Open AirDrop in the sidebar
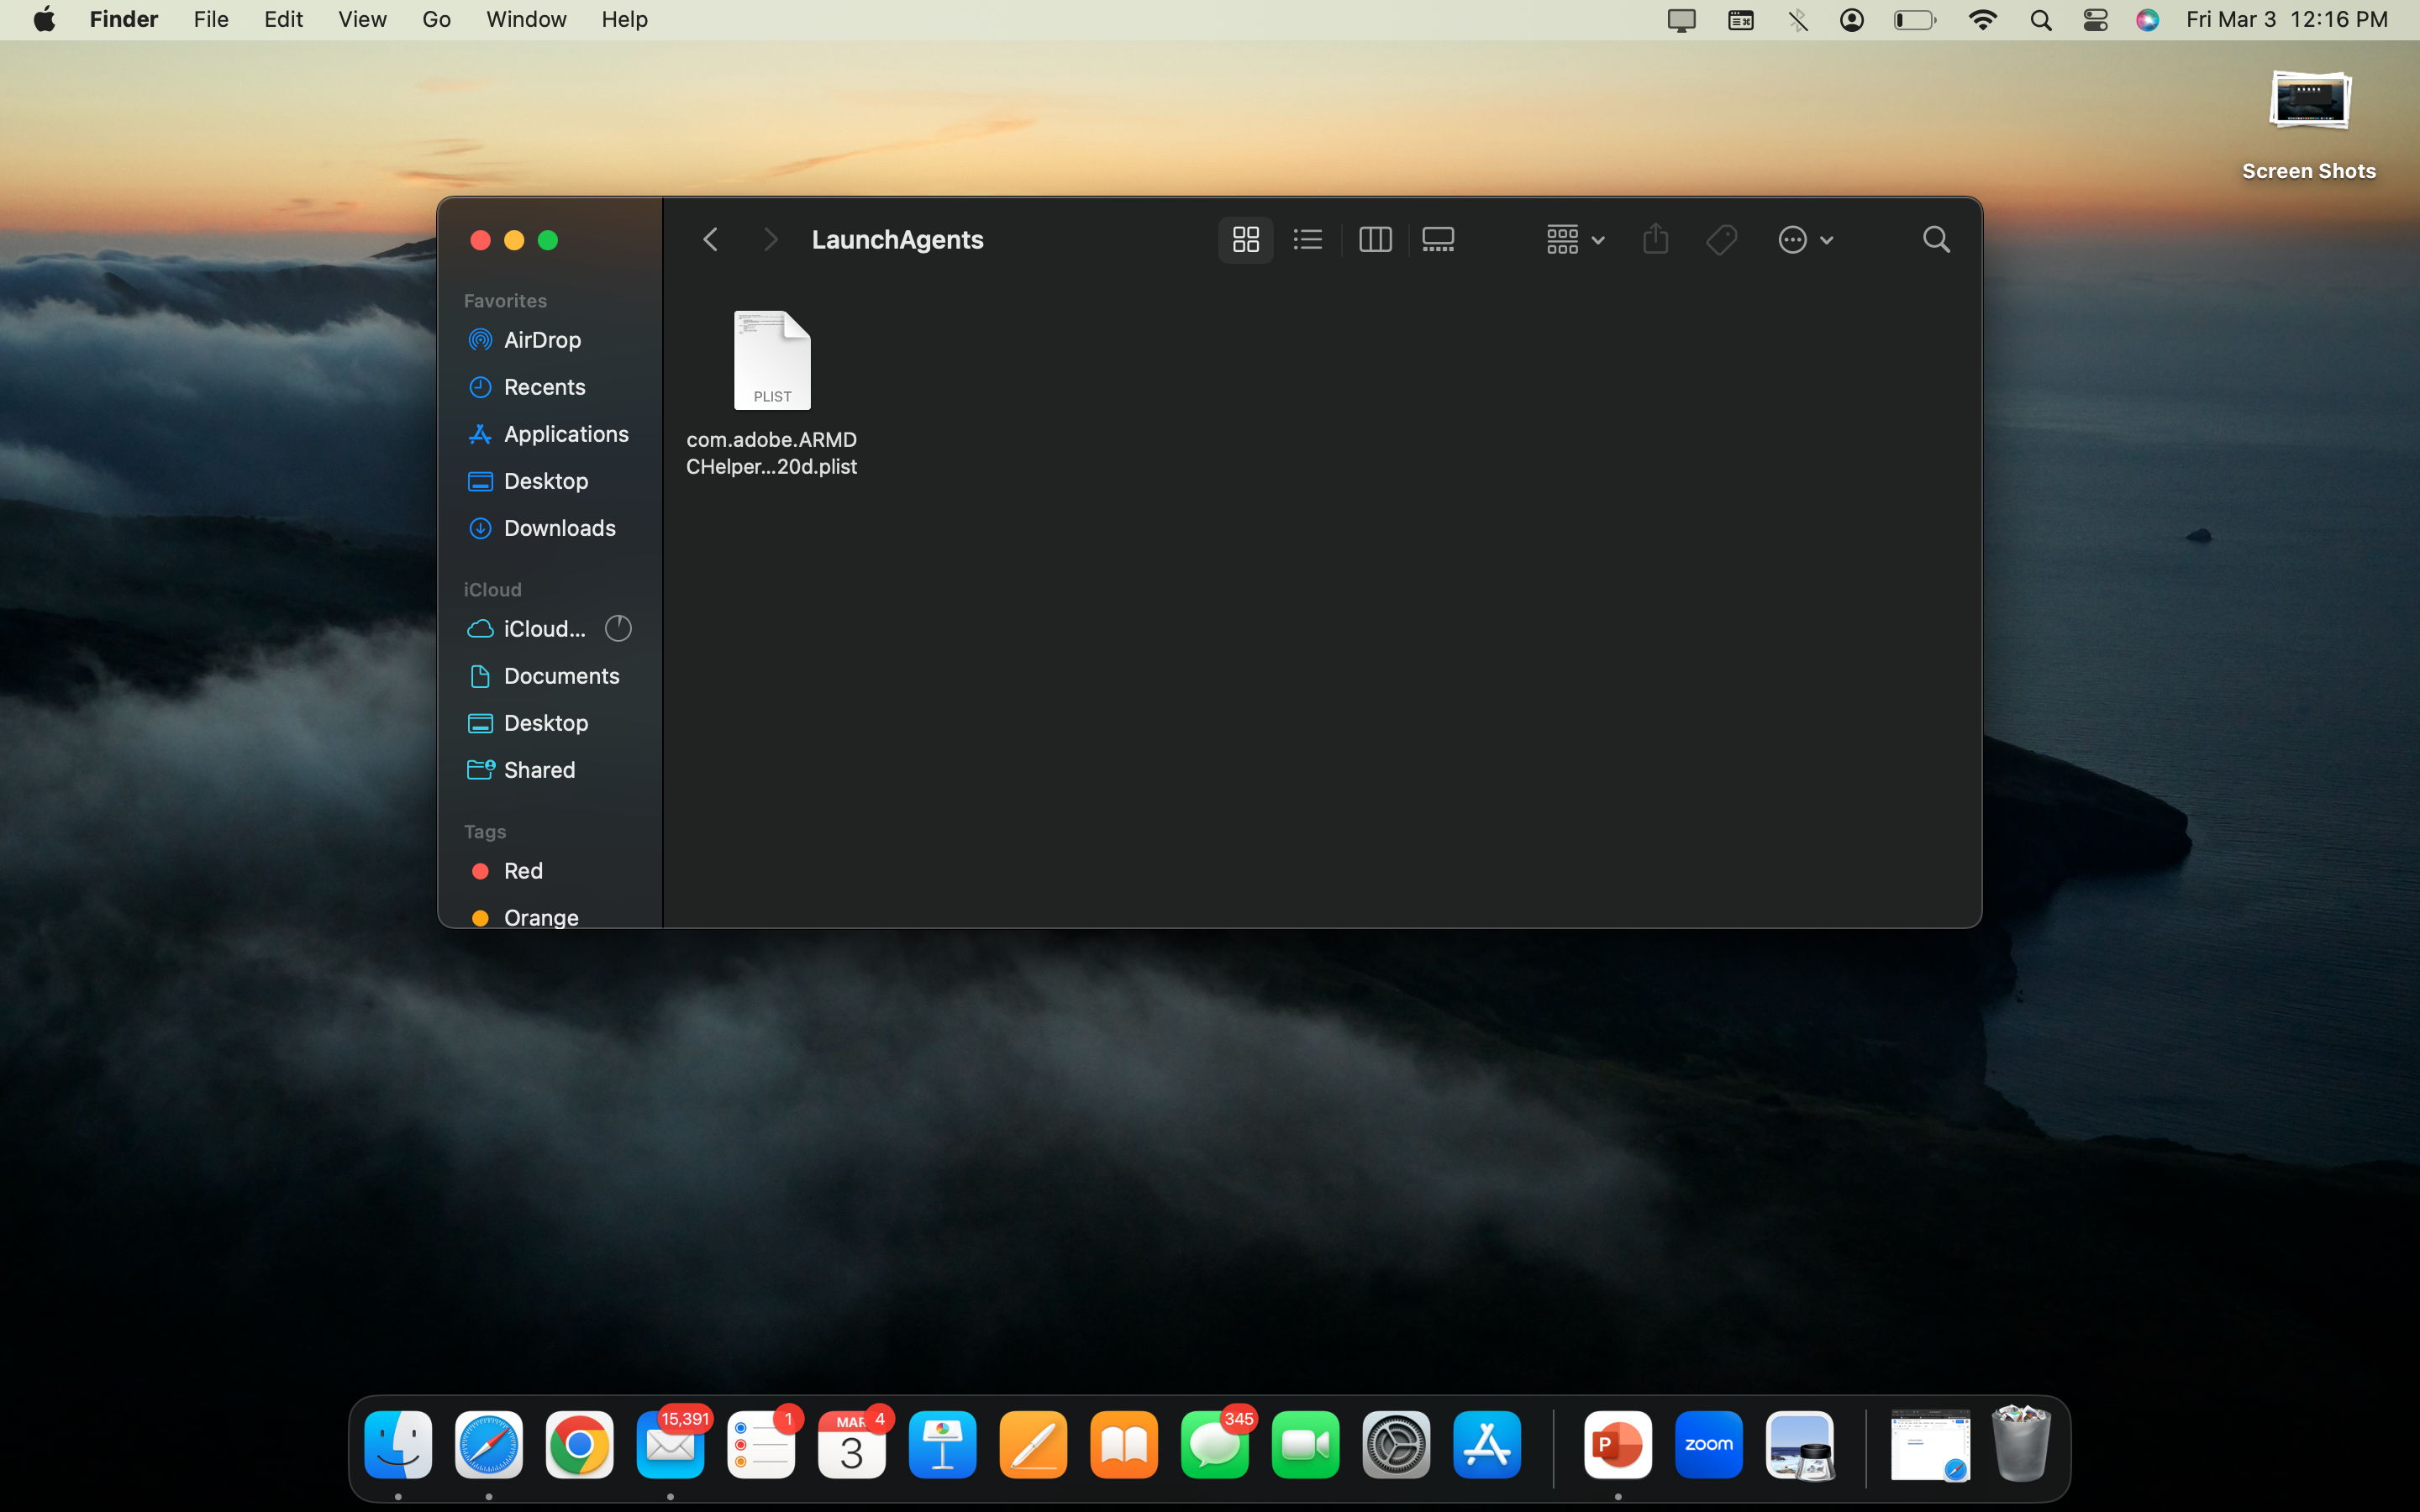The width and height of the screenshot is (2420, 1512). 541,340
